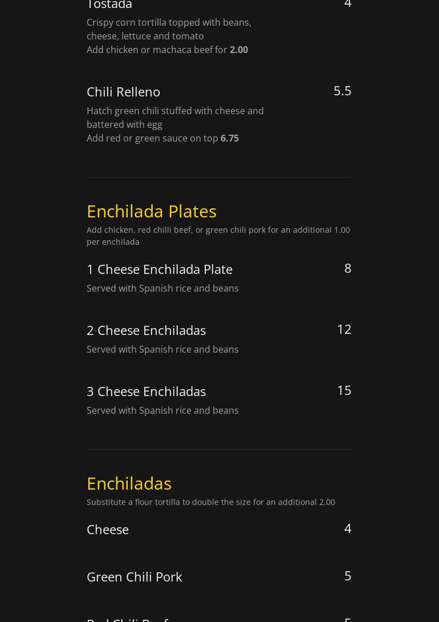Select the Cheese enchilada item
The height and width of the screenshot is (622, 439).
[x=108, y=530]
